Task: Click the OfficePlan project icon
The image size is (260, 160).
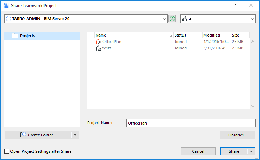Action: tap(98, 42)
